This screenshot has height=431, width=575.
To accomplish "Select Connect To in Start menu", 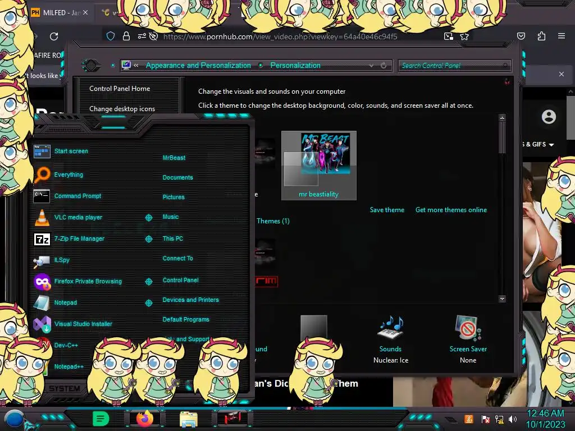I will (177, 258).
